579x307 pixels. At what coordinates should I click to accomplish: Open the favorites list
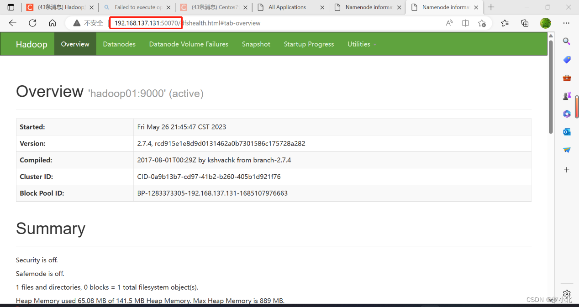click(505, 23)
